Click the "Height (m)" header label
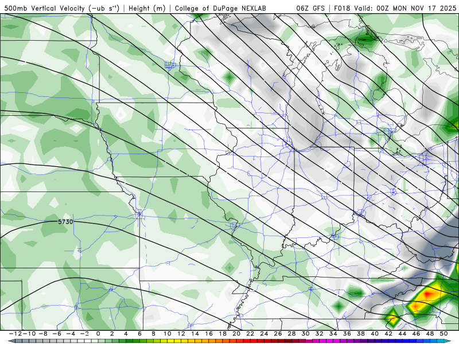This screenshot has height=344, width=459. 147,8
